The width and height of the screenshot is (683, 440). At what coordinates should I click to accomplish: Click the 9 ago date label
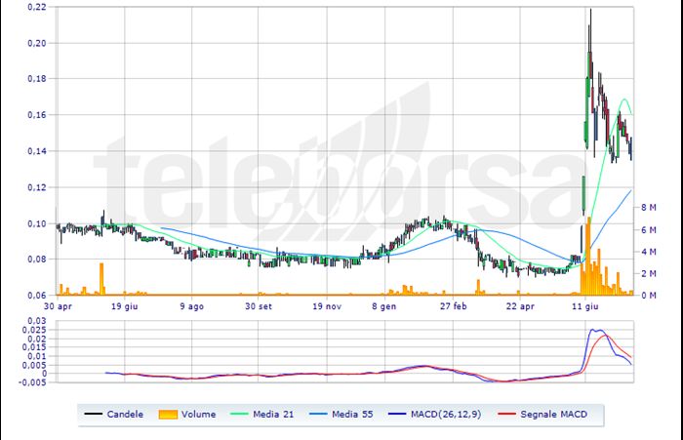point(191,306)
